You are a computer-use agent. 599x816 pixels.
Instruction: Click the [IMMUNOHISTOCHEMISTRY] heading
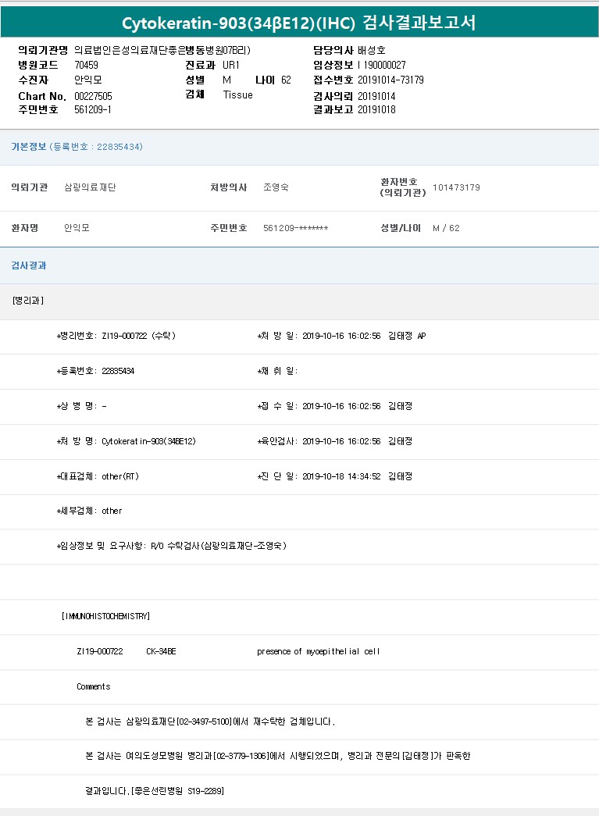(105, 616)
